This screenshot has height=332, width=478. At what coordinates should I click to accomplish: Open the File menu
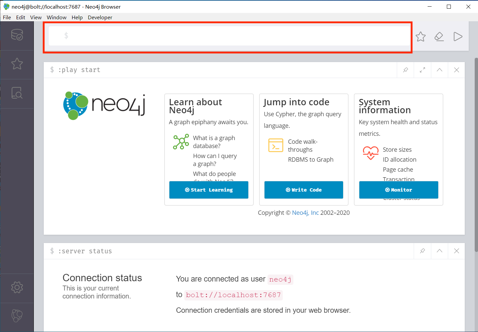[x=7, y=17]
